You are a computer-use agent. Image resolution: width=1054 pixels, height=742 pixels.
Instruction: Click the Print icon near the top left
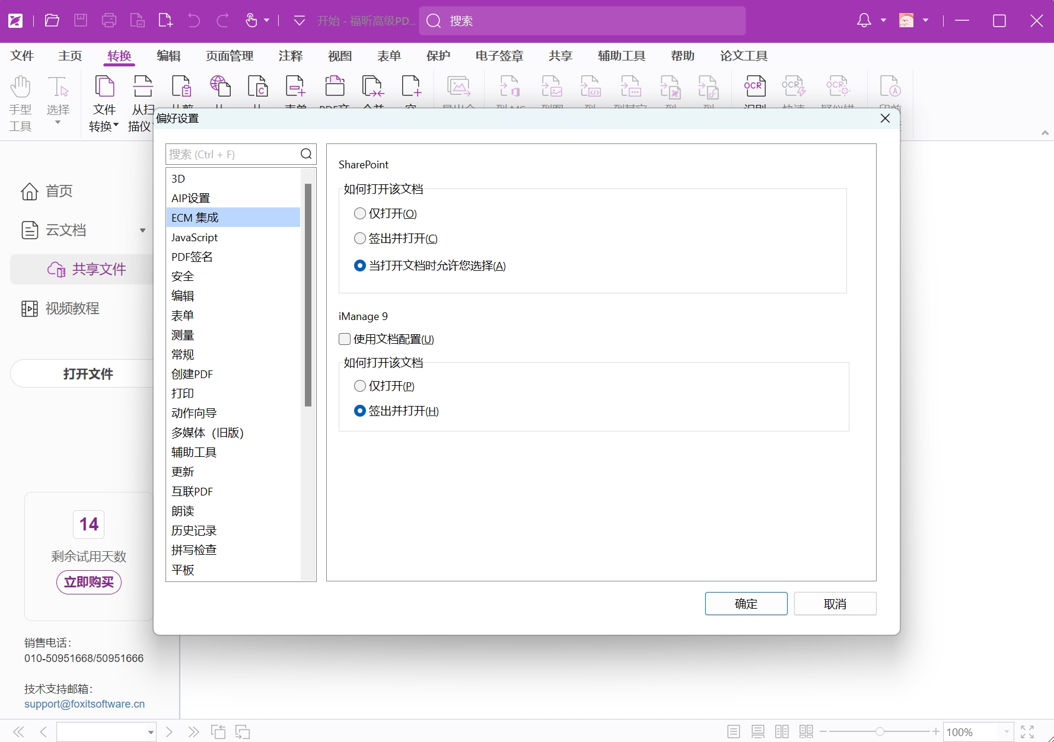point(109,20)
